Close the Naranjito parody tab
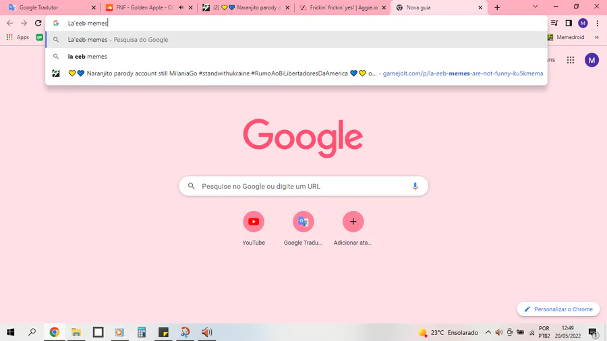The width and height of the screenshot is (607, 341). (x=287, y=7)
